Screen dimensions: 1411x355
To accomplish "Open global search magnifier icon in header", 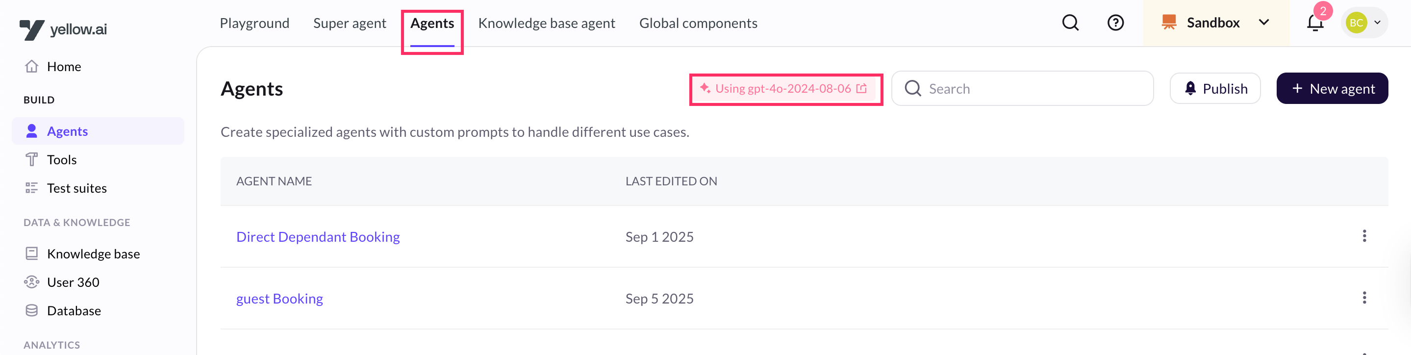I will click(x=1070, y=23).
